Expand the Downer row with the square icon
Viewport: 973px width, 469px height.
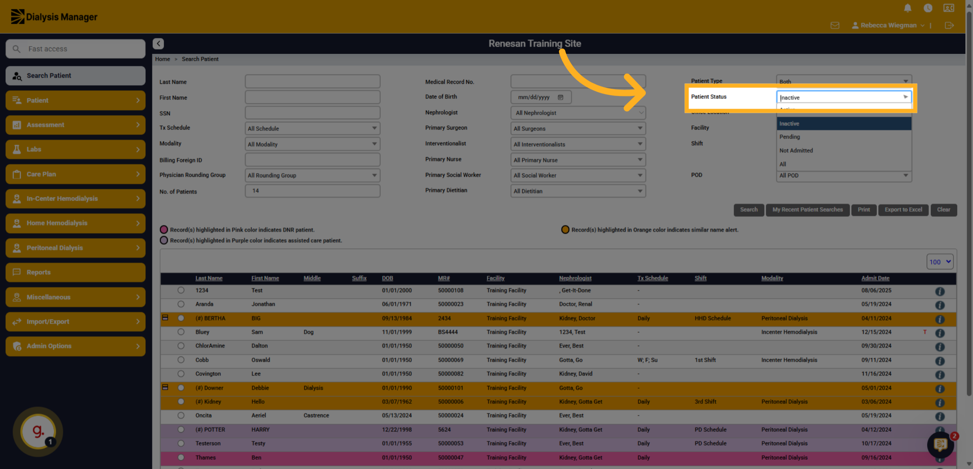click(x=165, y=388)
